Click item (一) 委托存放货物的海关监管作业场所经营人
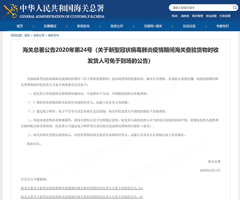Image resolution: width=240 pixels, height=200 pixels. pyautogui.click(x=78, y=102)
